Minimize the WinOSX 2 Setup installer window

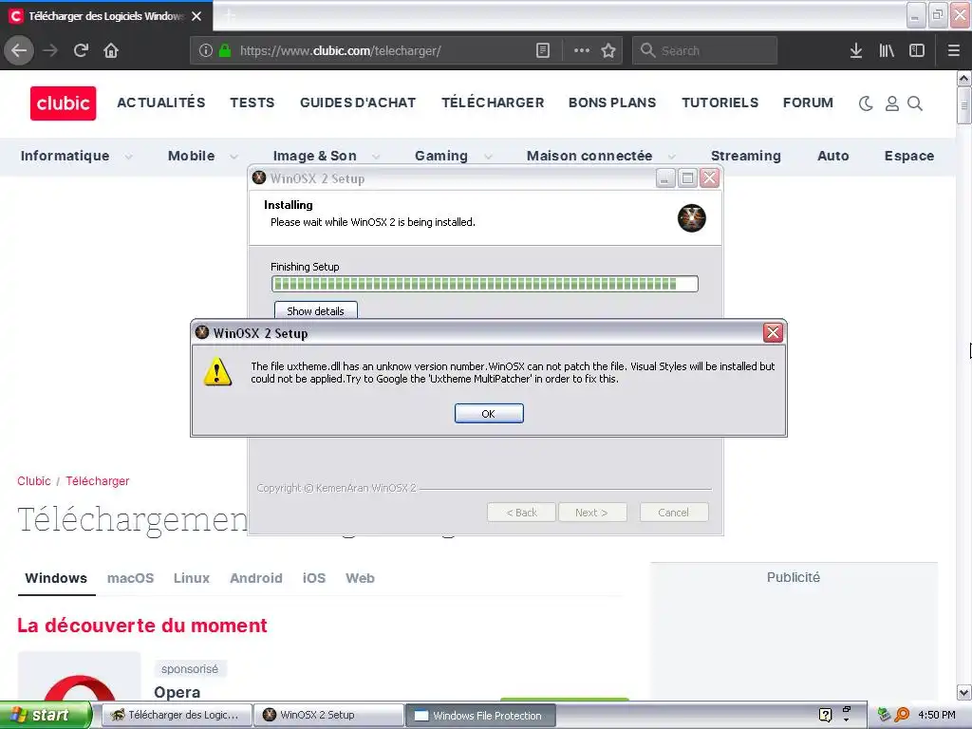pyautogui.click(x=665, y=178)
